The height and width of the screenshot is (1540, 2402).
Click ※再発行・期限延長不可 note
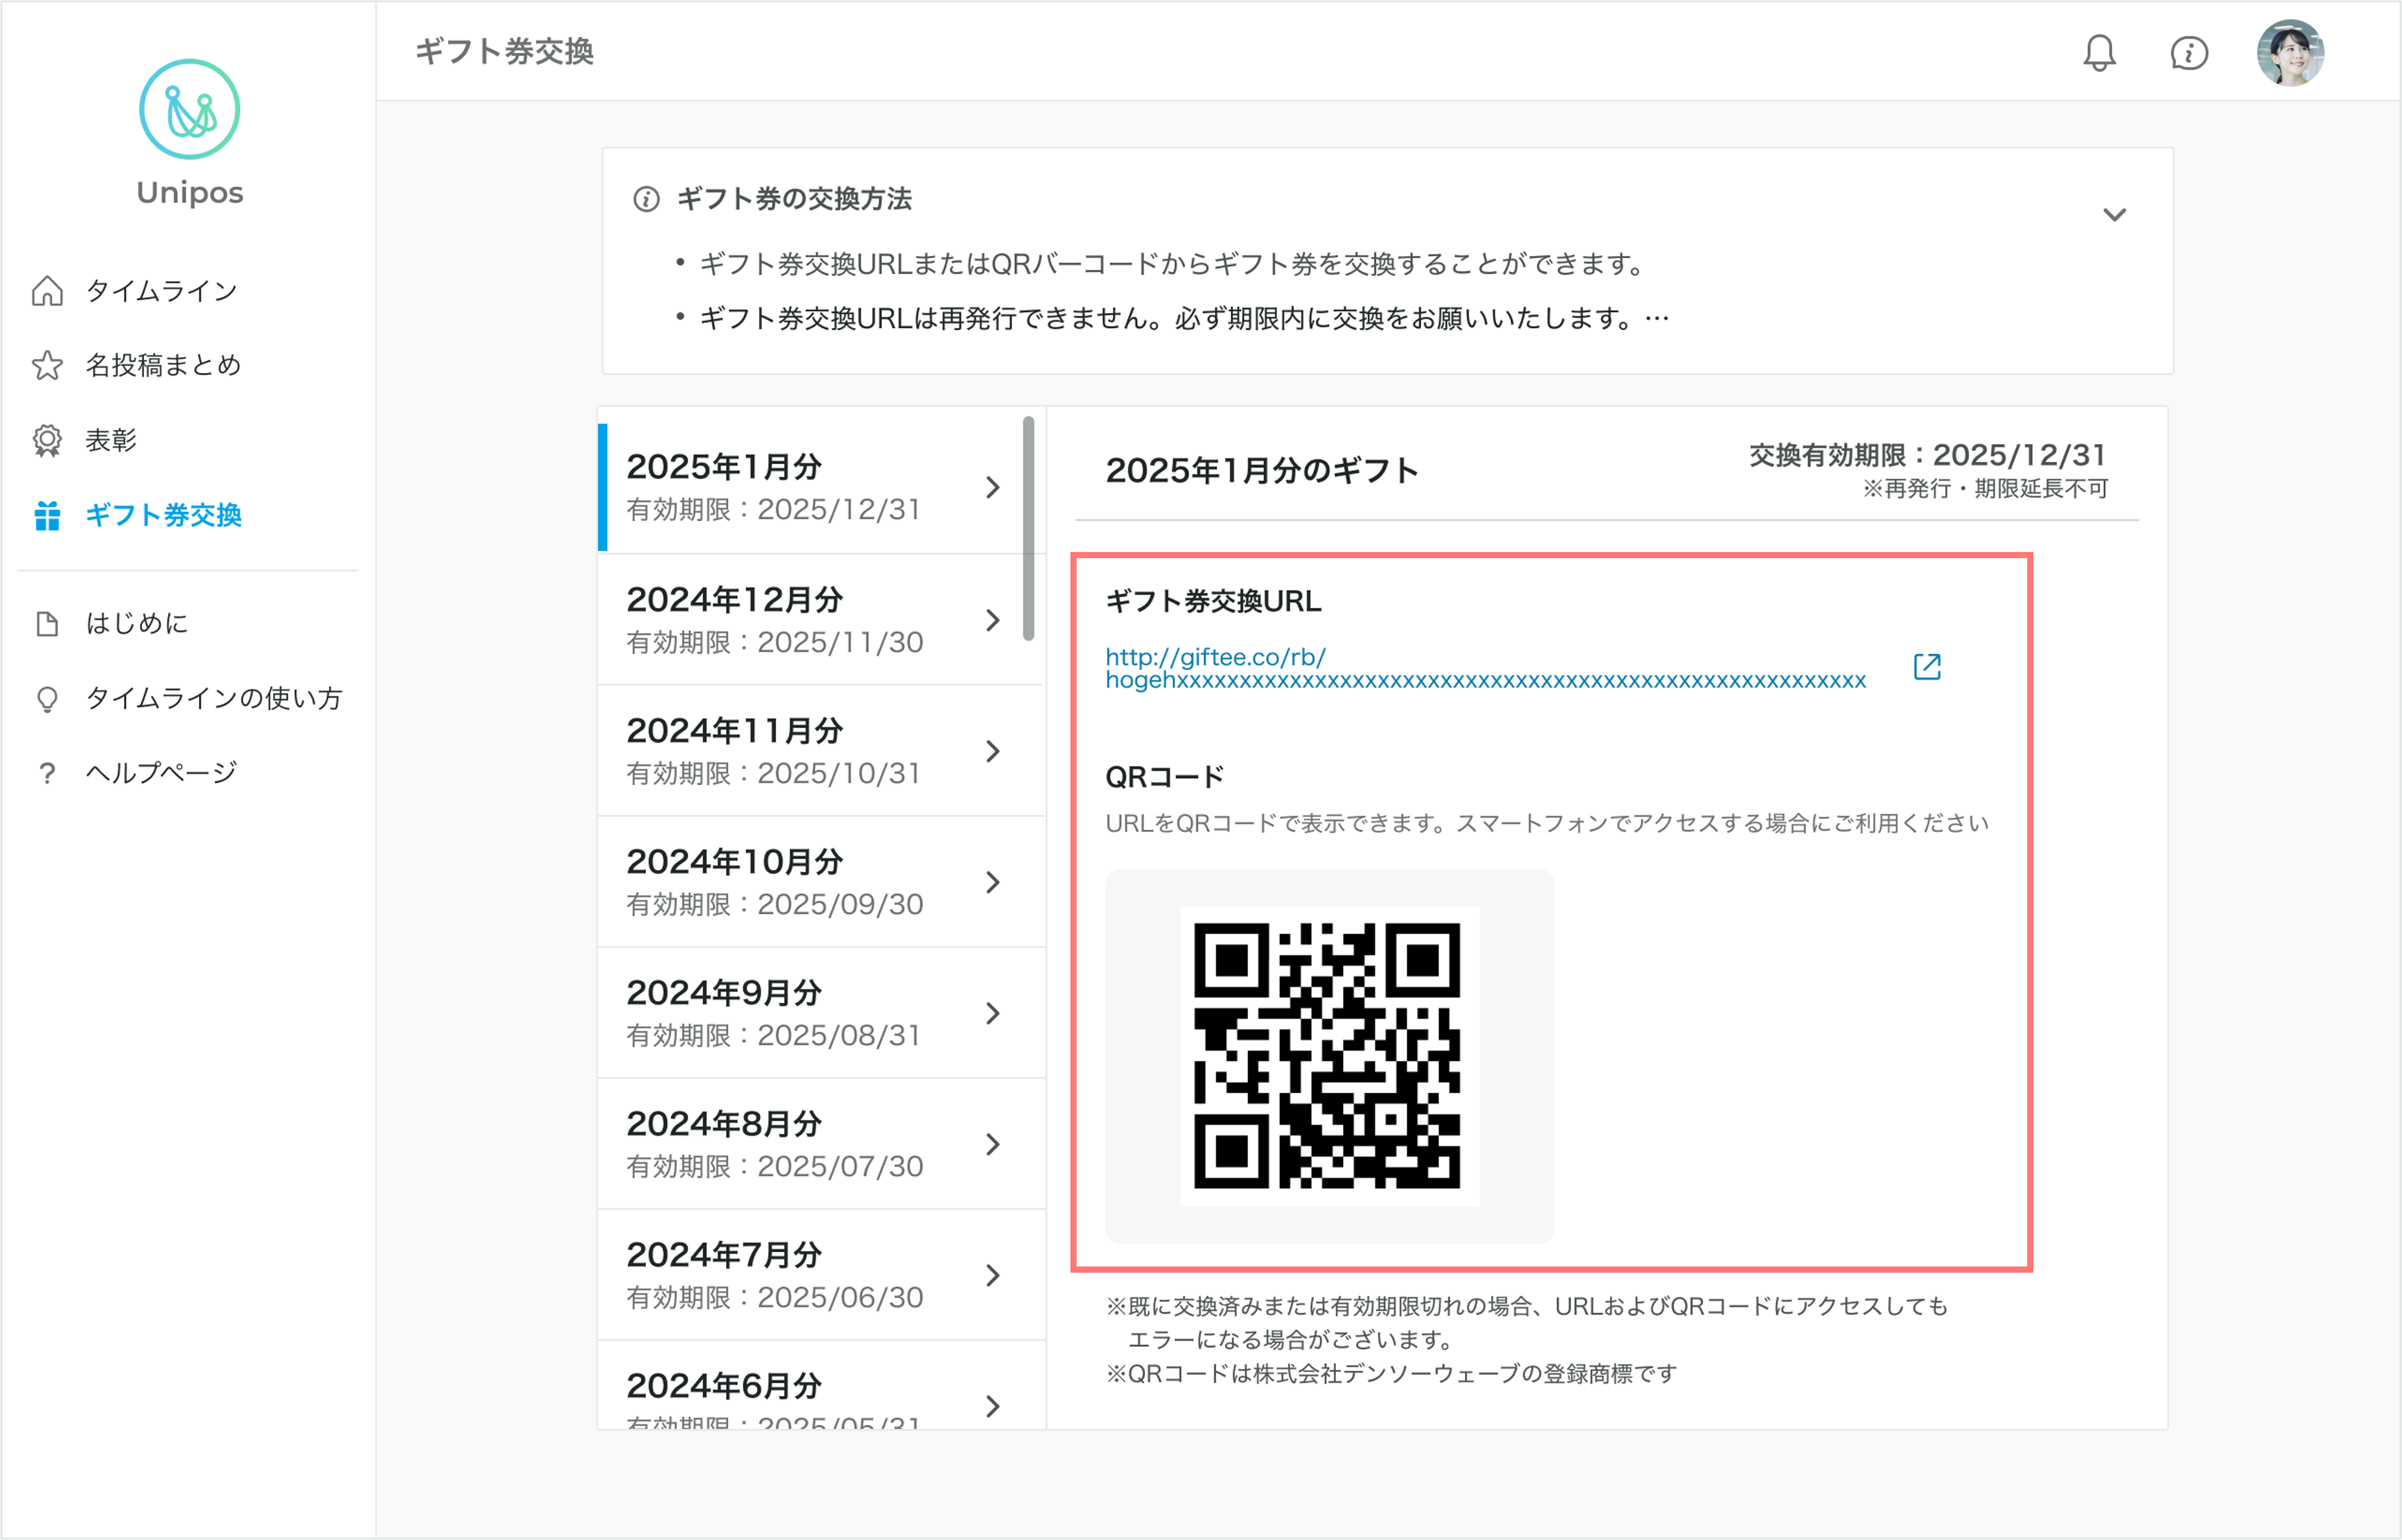point(1985,488)
